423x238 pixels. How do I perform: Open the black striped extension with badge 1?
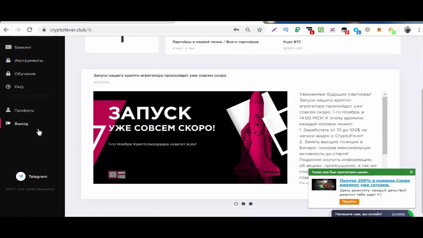tap(310, 30)
